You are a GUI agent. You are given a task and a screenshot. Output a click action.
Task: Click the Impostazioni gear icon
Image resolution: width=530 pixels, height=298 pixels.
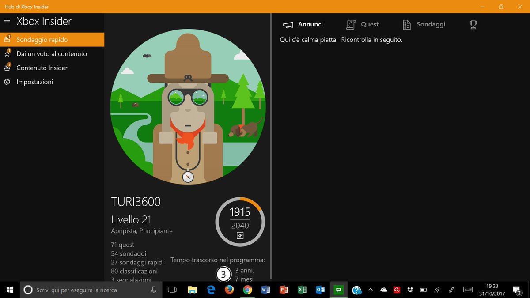(x=7, y=82)
